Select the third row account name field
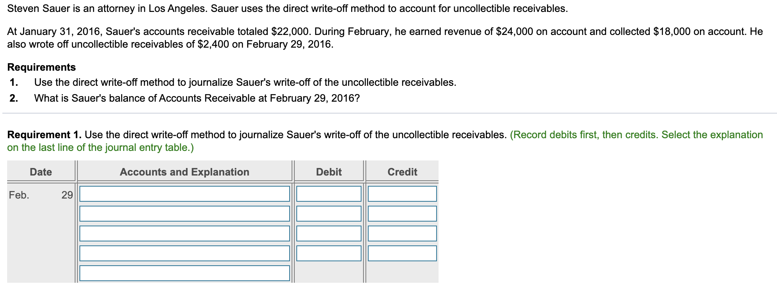This screenshot has width=777, height=301. [x=185, y=233]
